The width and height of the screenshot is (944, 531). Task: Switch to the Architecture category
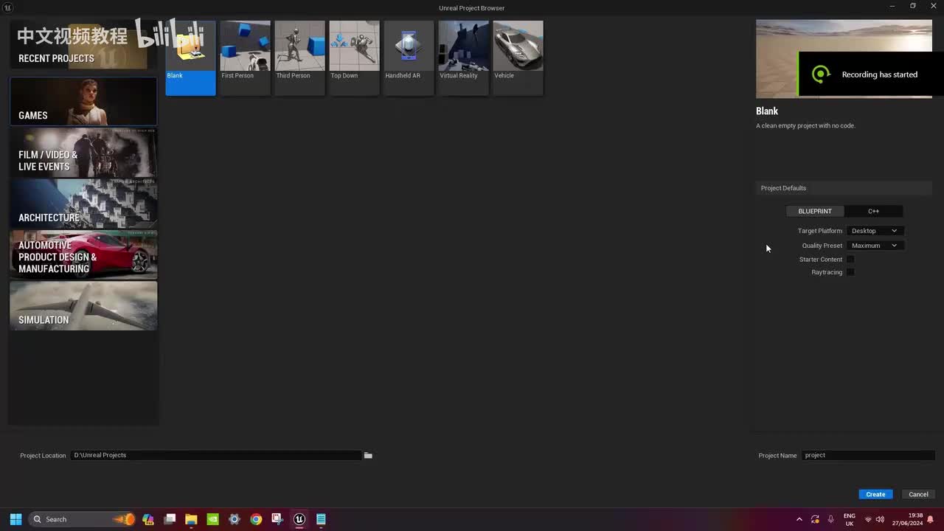pyautogui.click(x=83, y=204)
